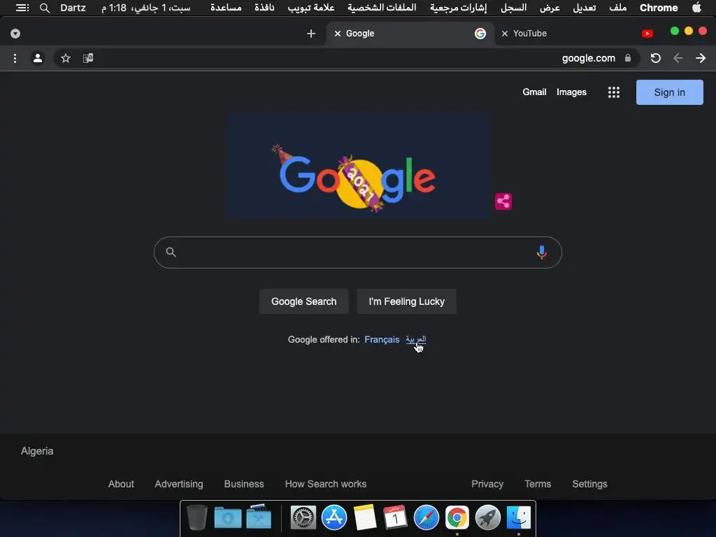
Task: Switch Google to Français
Action: (x=382, y=339)
